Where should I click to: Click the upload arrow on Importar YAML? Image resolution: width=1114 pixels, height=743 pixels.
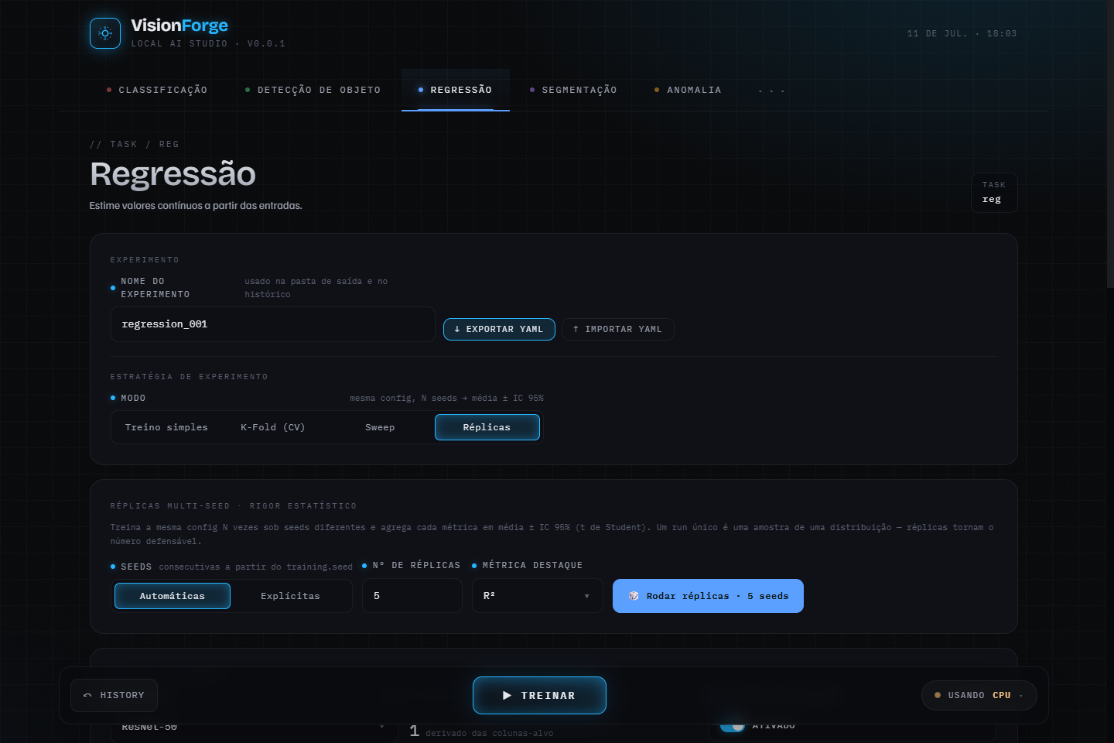[576, 329]
